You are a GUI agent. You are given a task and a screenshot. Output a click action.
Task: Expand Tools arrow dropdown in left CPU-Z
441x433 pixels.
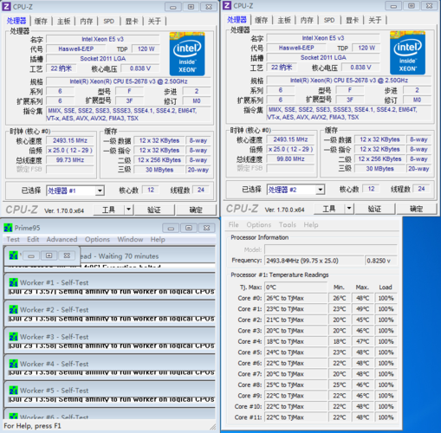[x=129, y=210]
